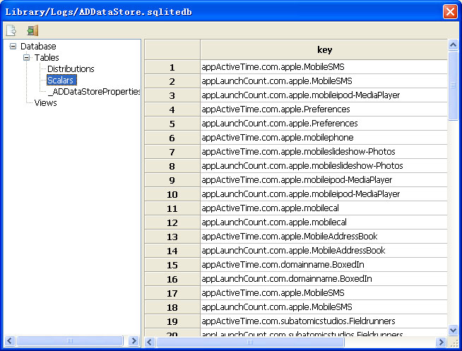Click the export document toolbar icon
Viewport: 462px width, 351px height.
click(11, 30)
